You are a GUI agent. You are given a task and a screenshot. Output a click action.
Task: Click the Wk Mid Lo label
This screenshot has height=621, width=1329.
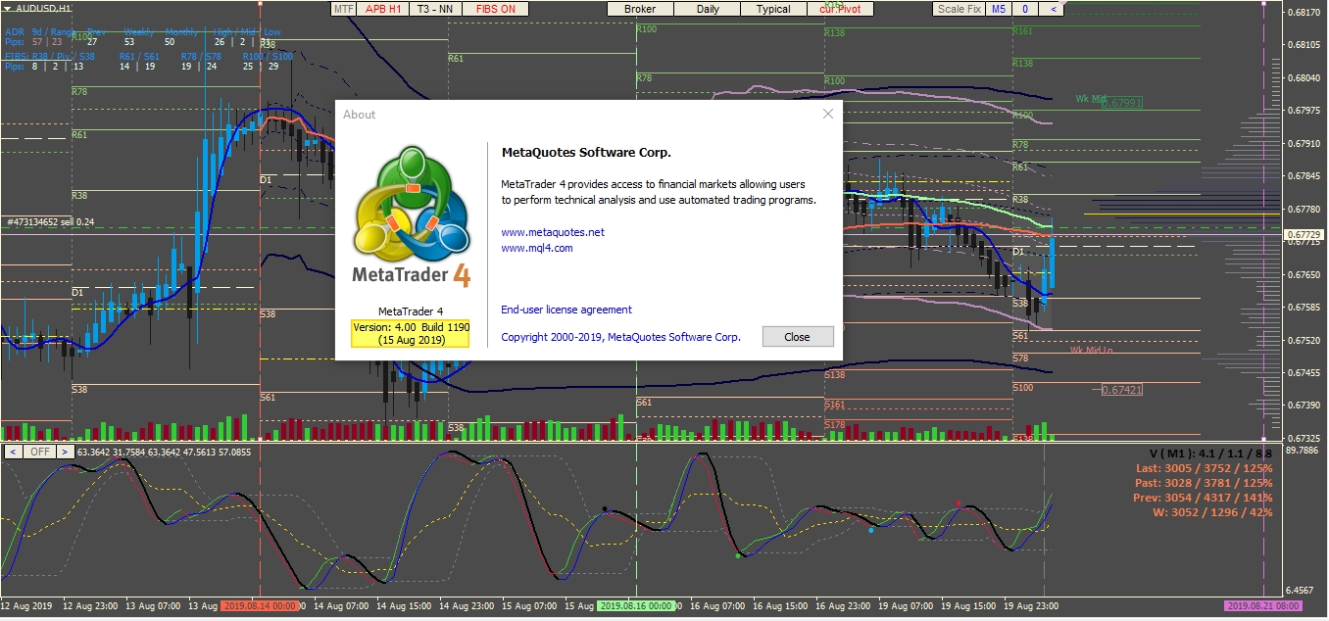click(x=1091, y=350)
